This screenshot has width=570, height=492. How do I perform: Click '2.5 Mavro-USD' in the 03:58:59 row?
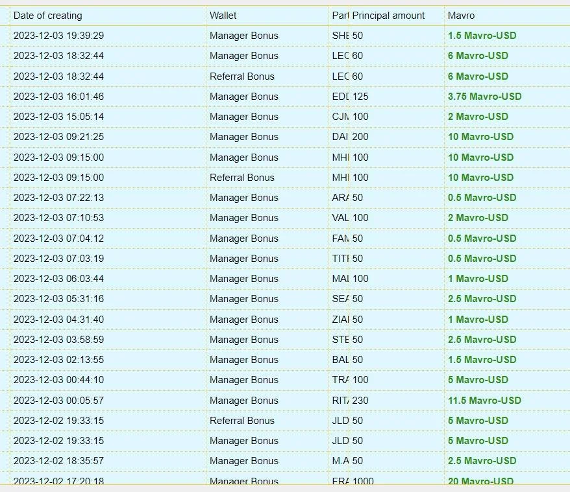(x=482, y=340)
